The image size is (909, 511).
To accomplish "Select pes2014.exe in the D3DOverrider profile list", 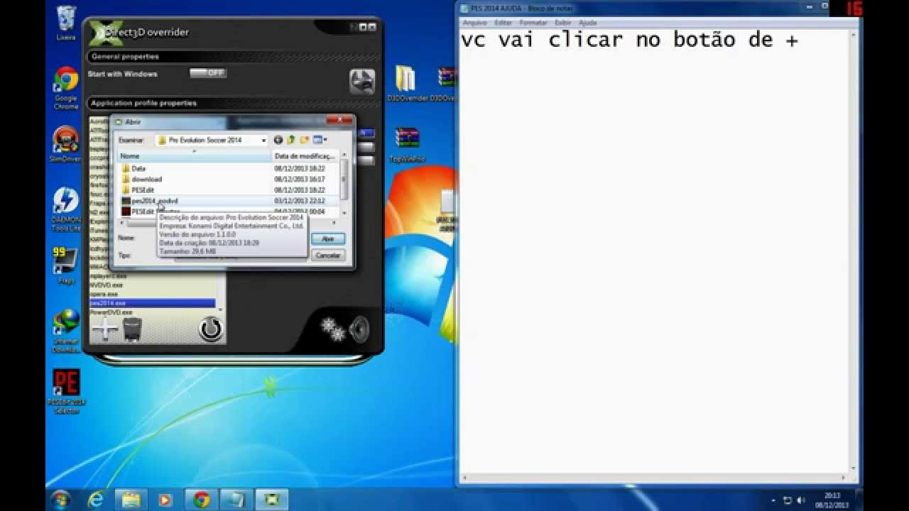I will pos(152,303).
